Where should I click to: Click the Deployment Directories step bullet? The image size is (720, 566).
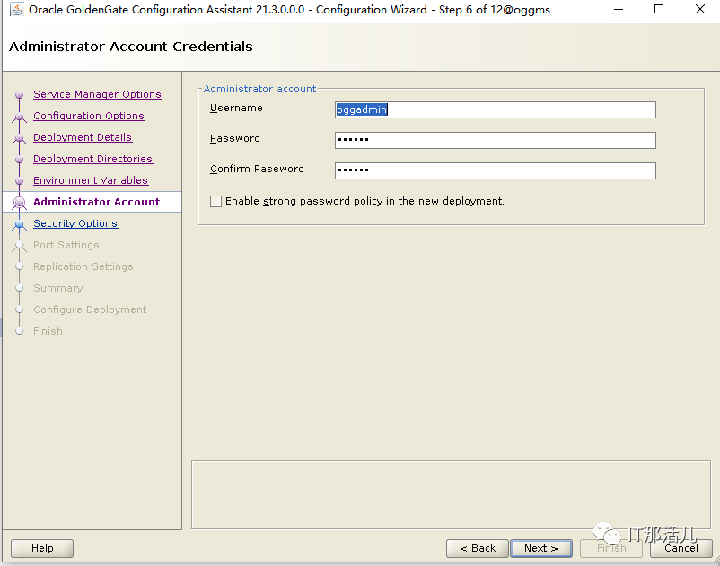19,159
